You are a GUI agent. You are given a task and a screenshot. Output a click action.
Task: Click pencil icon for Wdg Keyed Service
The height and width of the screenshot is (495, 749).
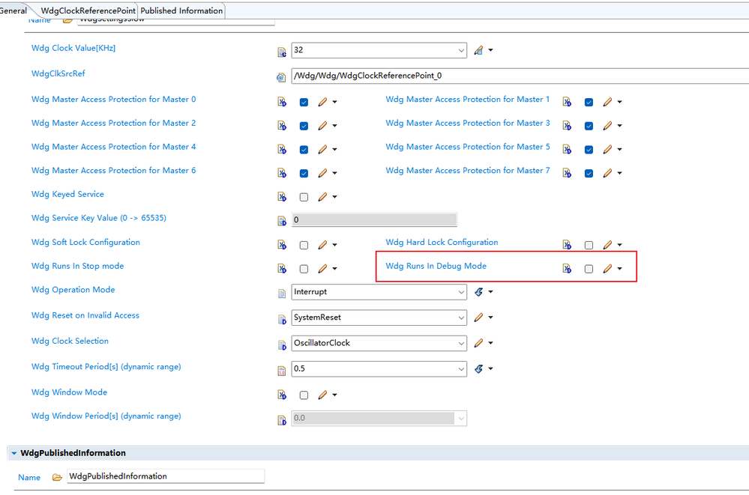(323, 197)
